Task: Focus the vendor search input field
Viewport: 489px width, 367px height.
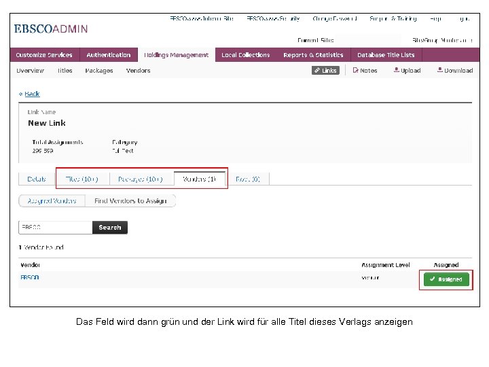Action: point(56,228)
